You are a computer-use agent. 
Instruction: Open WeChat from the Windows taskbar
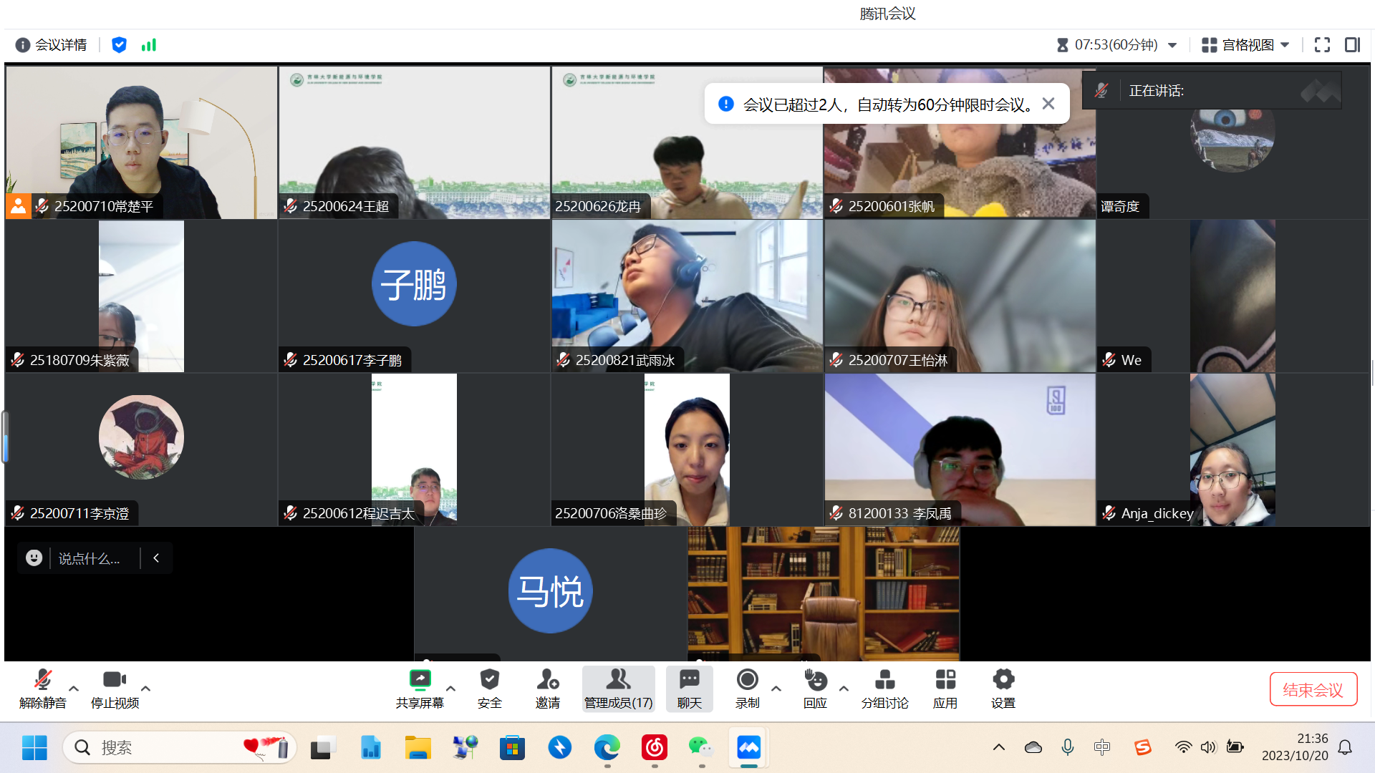point(700,748)
